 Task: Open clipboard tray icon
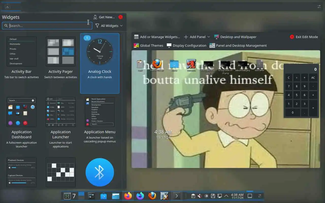(193, 196)
